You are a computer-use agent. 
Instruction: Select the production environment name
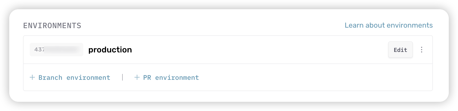click(110, 50)
